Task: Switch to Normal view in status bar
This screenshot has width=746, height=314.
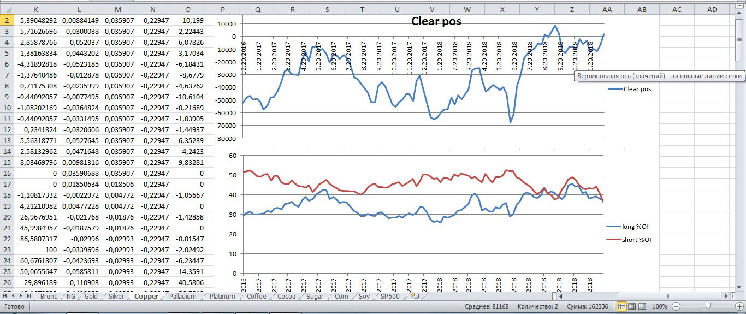Action: coord(621,306)
